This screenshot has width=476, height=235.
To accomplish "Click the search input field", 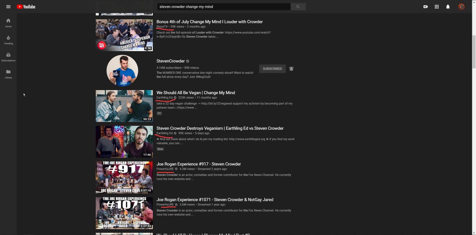I will pyautogui.click(x=224, y=7).
